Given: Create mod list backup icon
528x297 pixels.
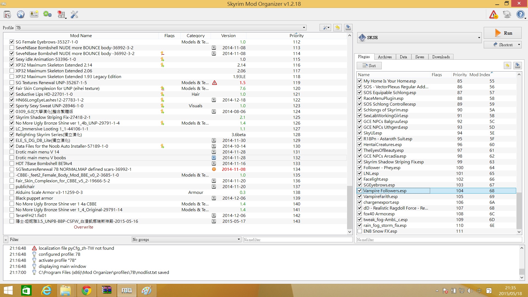Looking at the screenshot, I should pyautogui.click(x=348, y=28).
